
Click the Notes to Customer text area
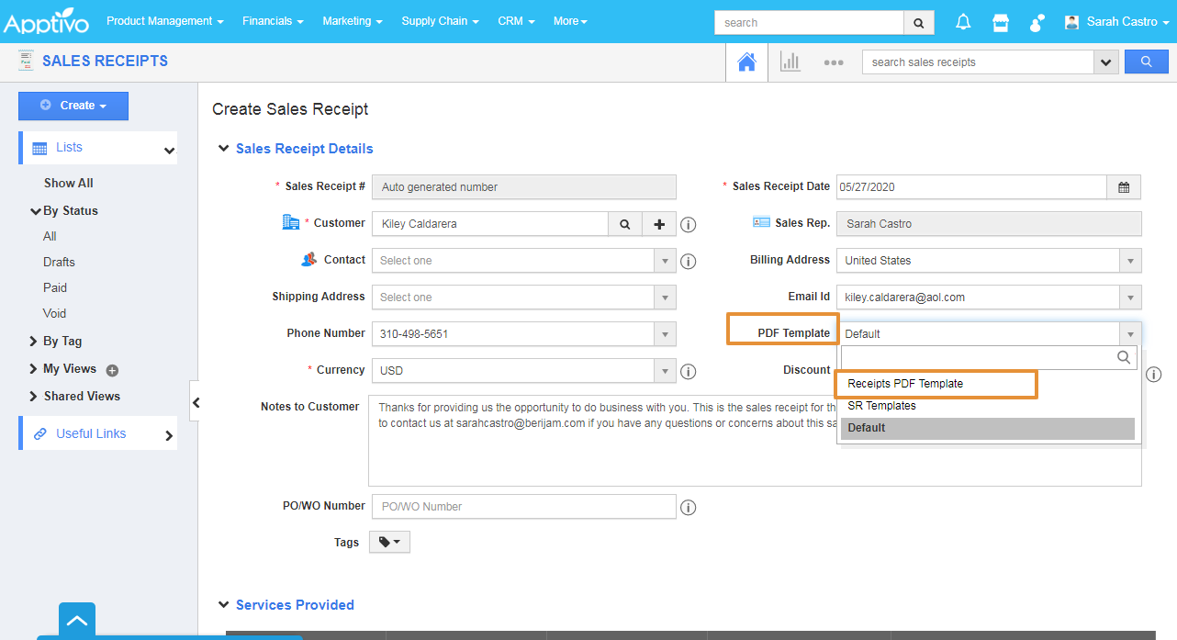coord(755,441)
